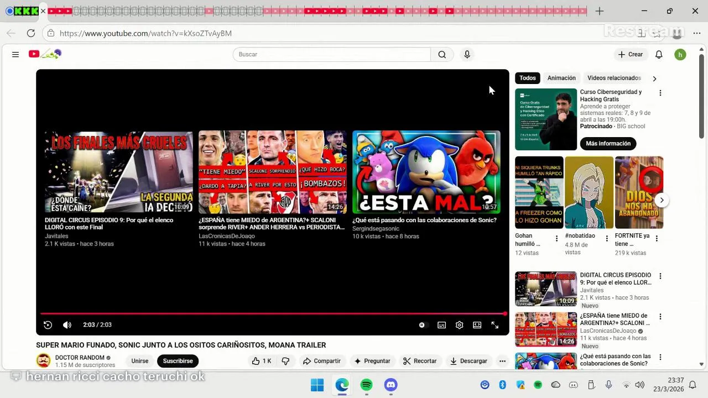
Task: Open the Ciberseguridad course ad thumbnail
Action: 546,119
